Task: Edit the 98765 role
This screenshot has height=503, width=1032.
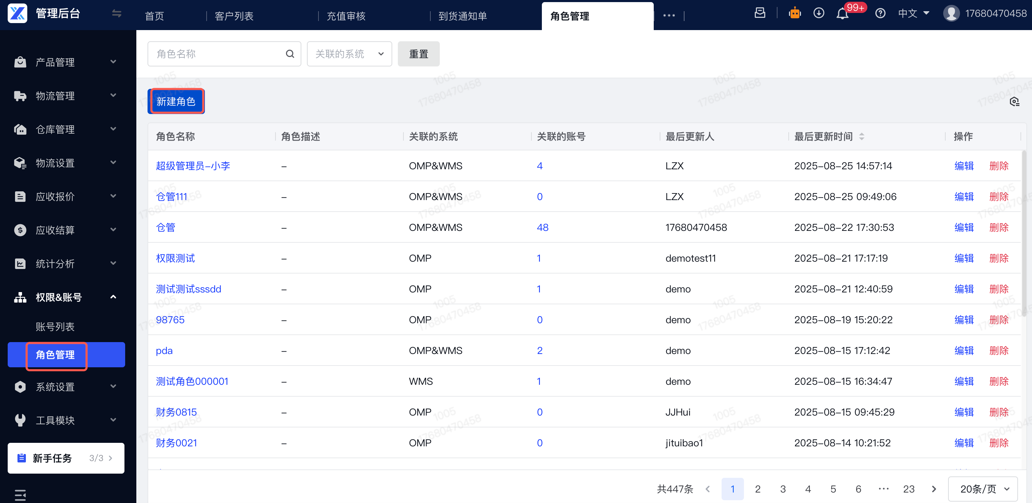Action: tap(964, 319)
